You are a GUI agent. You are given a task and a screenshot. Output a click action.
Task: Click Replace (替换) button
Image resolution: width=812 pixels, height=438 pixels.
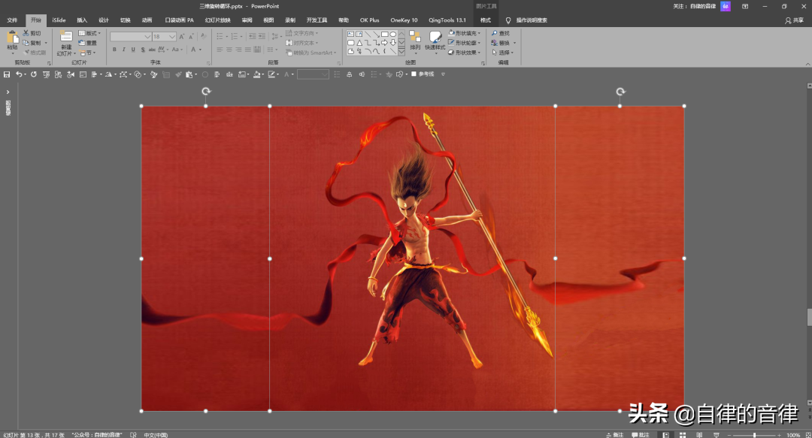(503, 43)
